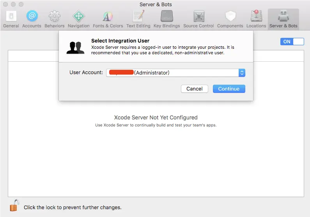This screenshot has height=217, width=310.
Task: Open the Components preferences pane
Action: click(230, 19)
